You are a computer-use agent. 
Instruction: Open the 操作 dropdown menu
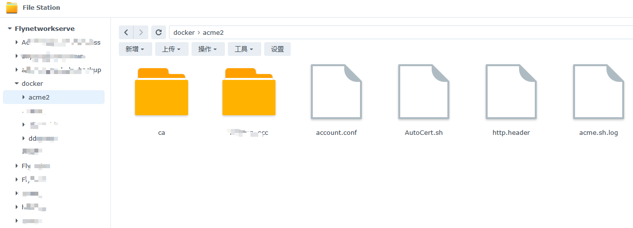pos(208,49)
